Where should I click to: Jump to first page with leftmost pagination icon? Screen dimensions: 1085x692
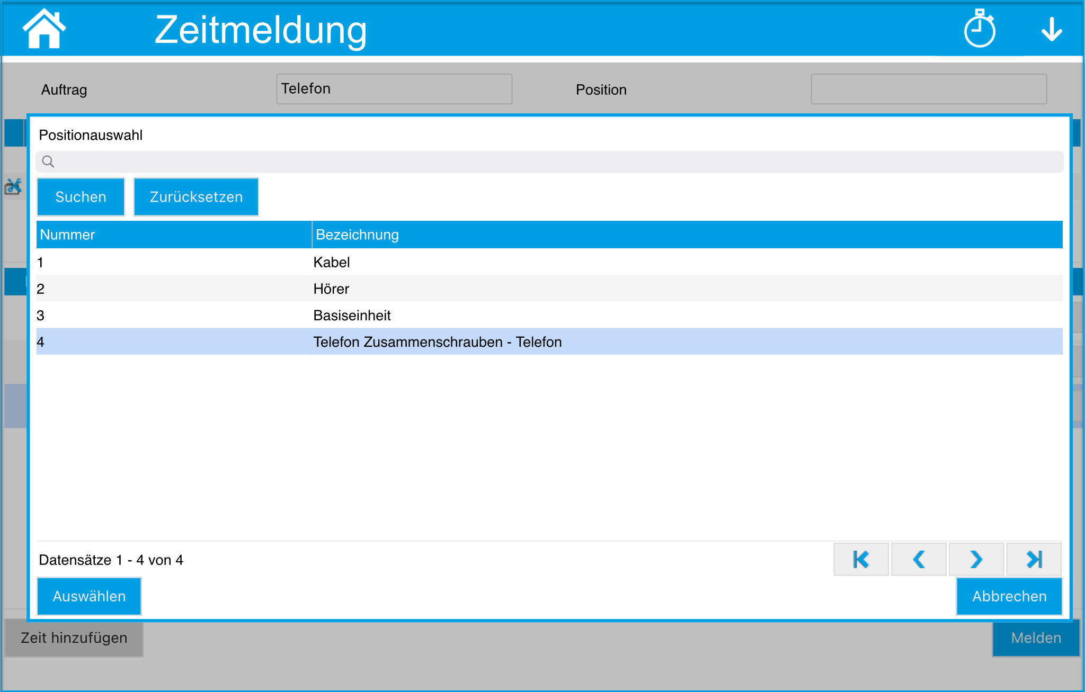(860, 559)
